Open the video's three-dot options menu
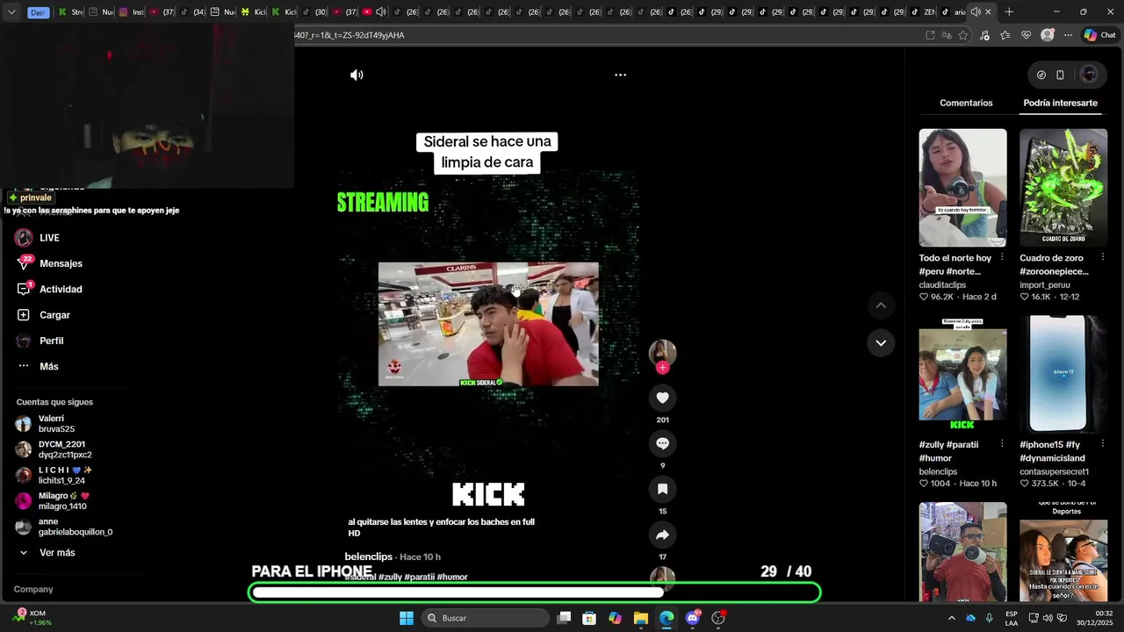1124x632 pixels. click(x=620, y=75)
